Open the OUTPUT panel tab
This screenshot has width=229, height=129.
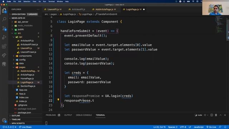click(68, 115)
